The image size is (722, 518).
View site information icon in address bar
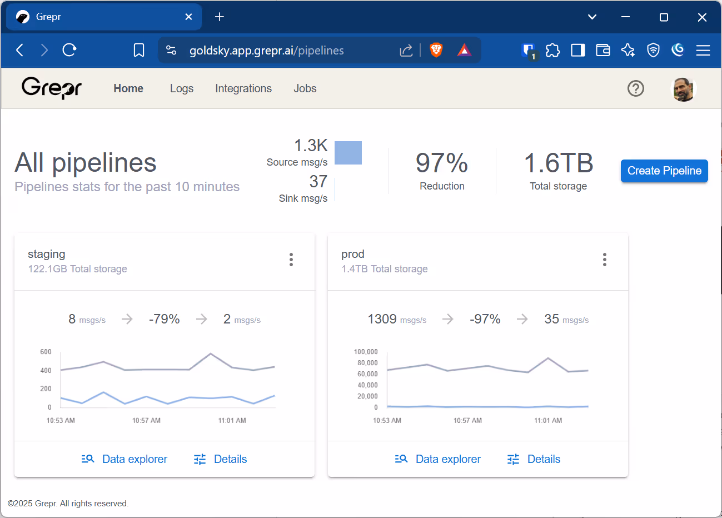click(x=171, y=51)
